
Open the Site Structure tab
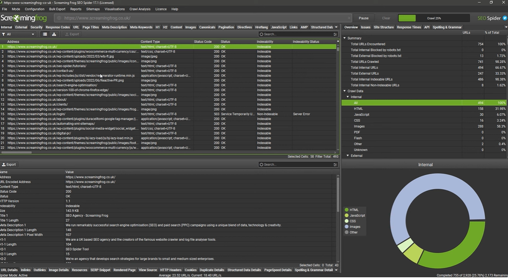click(x=383, y=27)
